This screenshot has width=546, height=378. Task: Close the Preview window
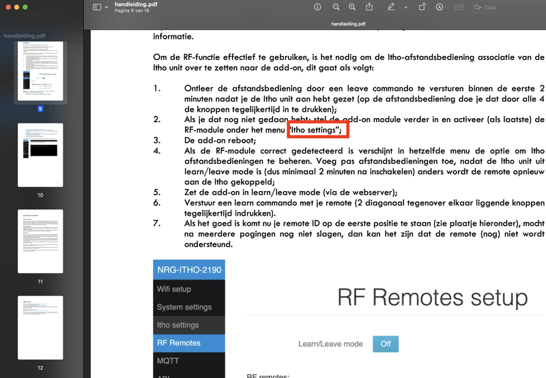point(8,7)
